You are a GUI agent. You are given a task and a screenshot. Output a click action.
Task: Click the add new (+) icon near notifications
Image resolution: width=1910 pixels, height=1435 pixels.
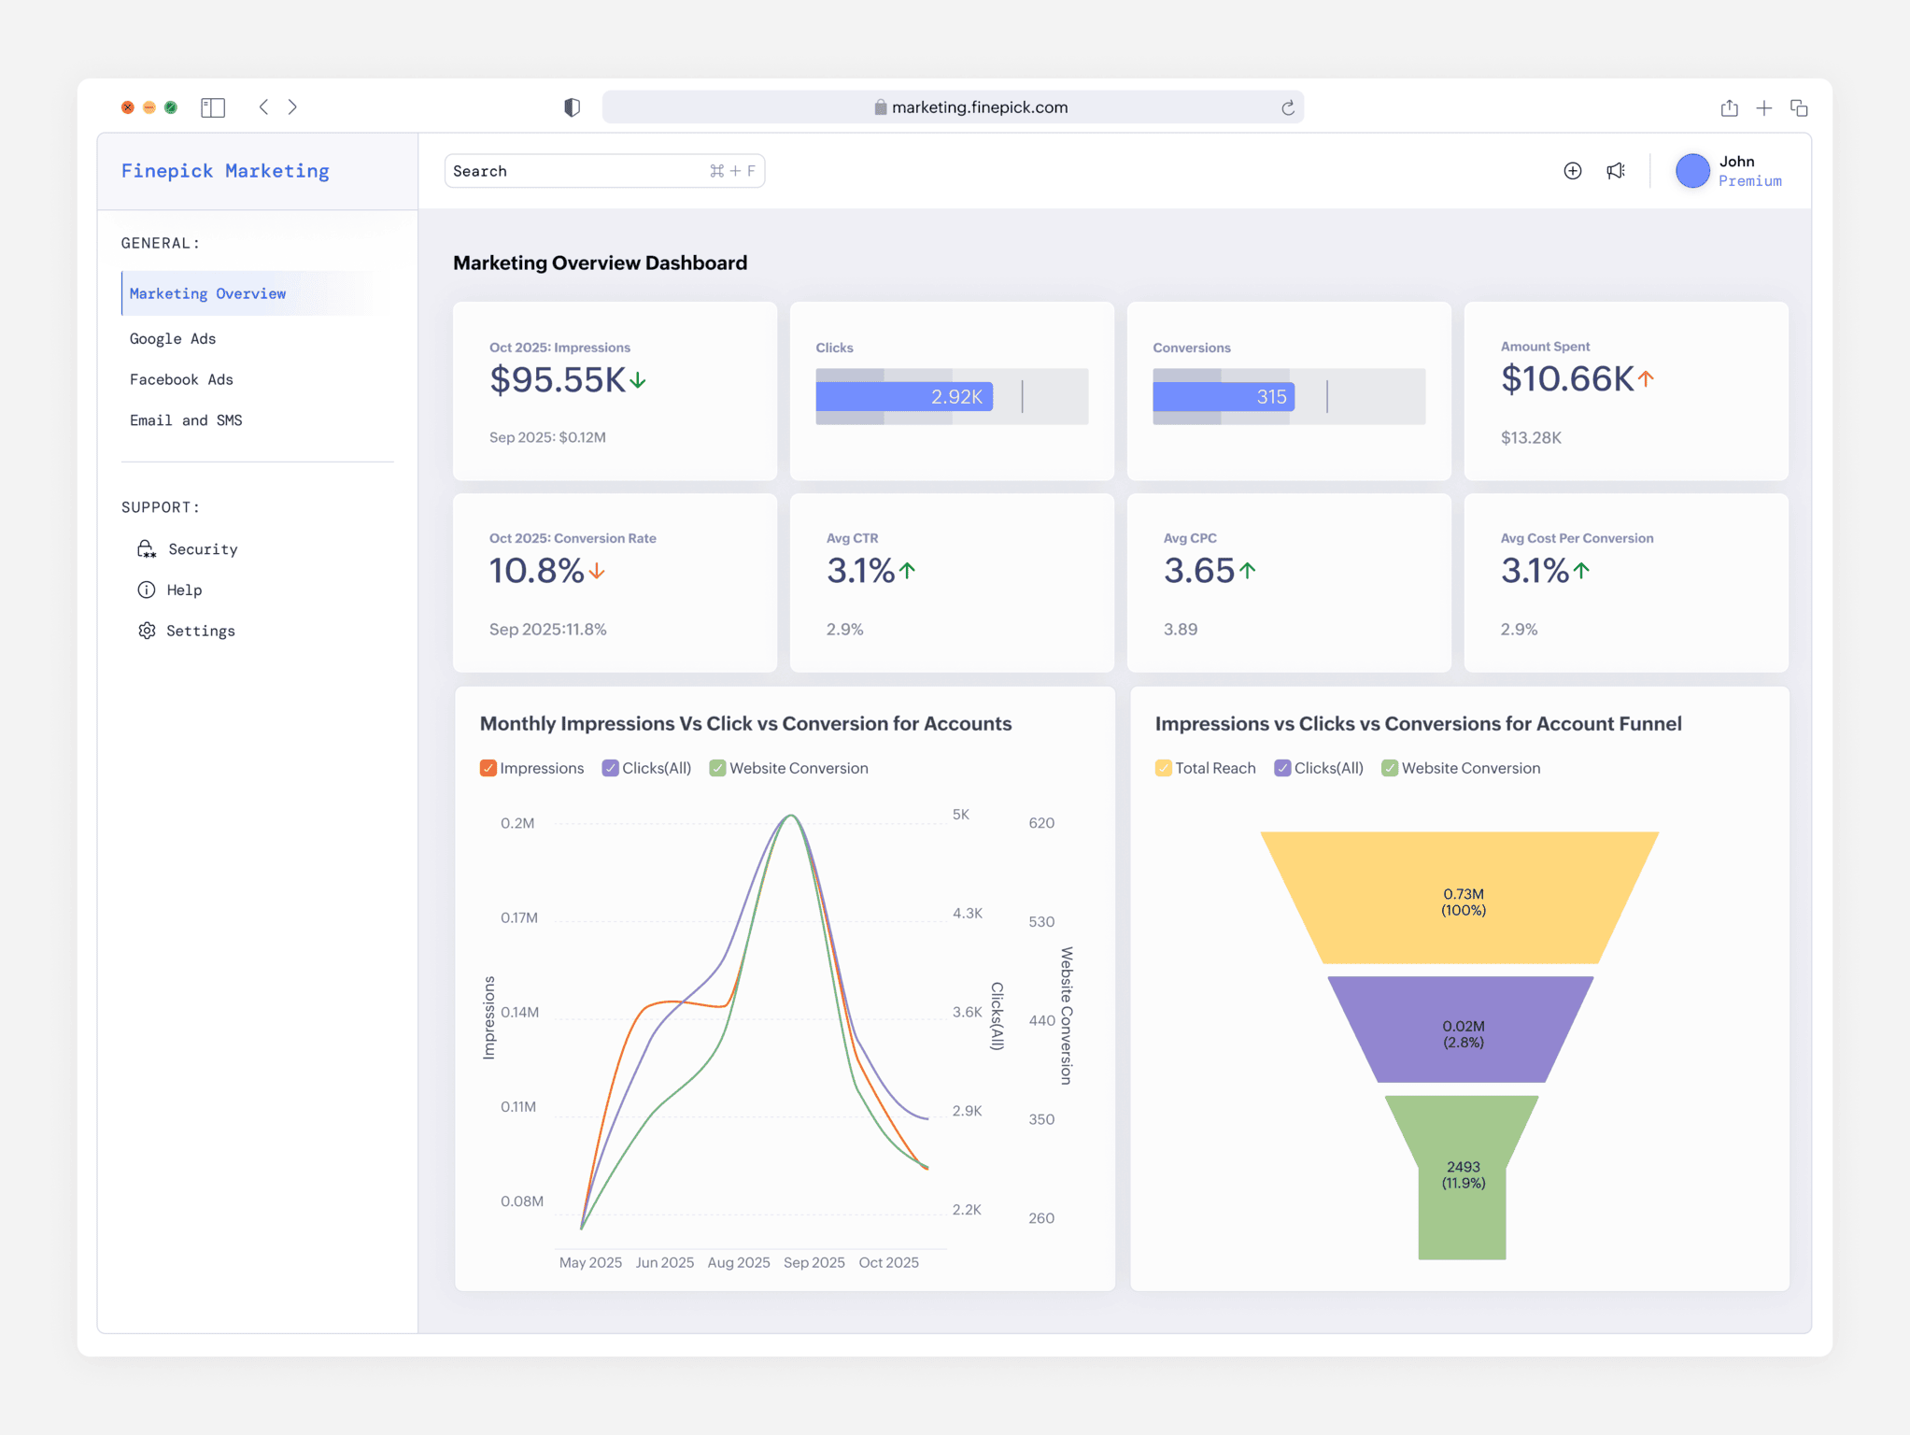(1572, 170)
